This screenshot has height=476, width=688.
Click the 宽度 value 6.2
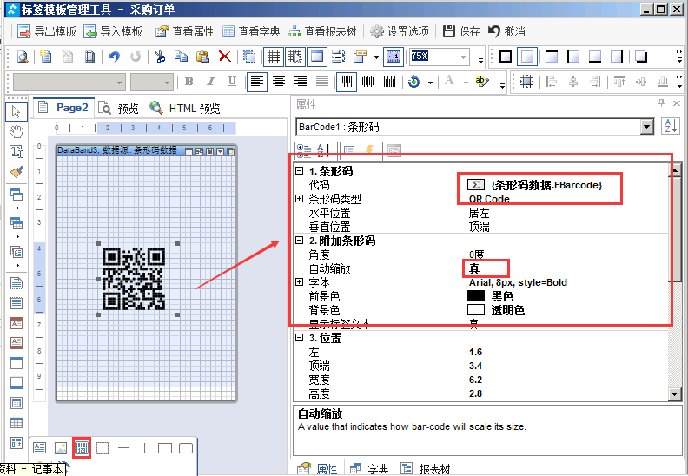476,380
